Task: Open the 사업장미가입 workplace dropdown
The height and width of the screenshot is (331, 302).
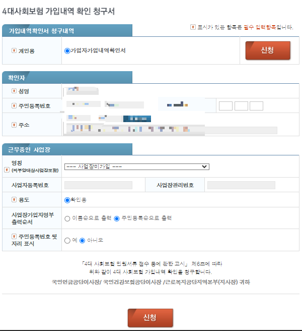Action: click(x=137, y=167)
